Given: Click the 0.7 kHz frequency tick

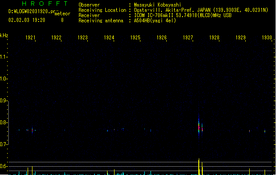Looking at the screenshot, I should 4,144.
